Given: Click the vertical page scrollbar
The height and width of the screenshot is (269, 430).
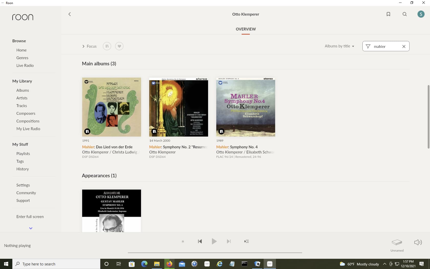Looking at the screenshot, I should tap(428, 117).
